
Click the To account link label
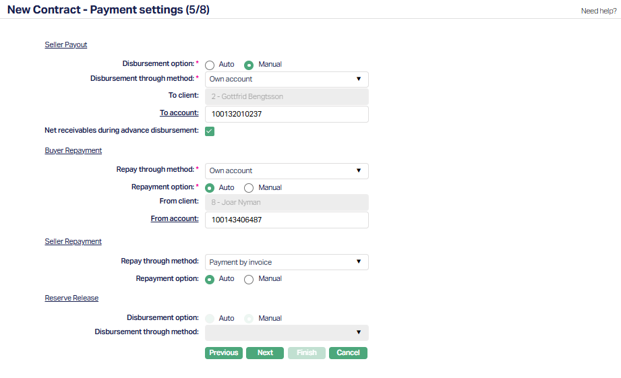click(x=179, y=113)
